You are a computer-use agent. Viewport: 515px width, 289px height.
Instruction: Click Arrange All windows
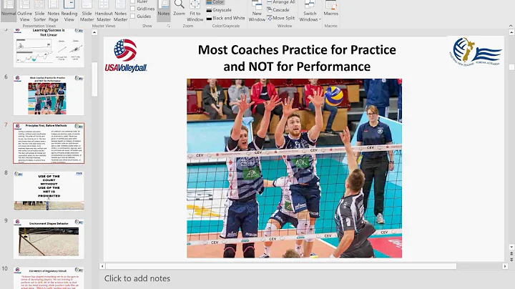coord(281,2)
